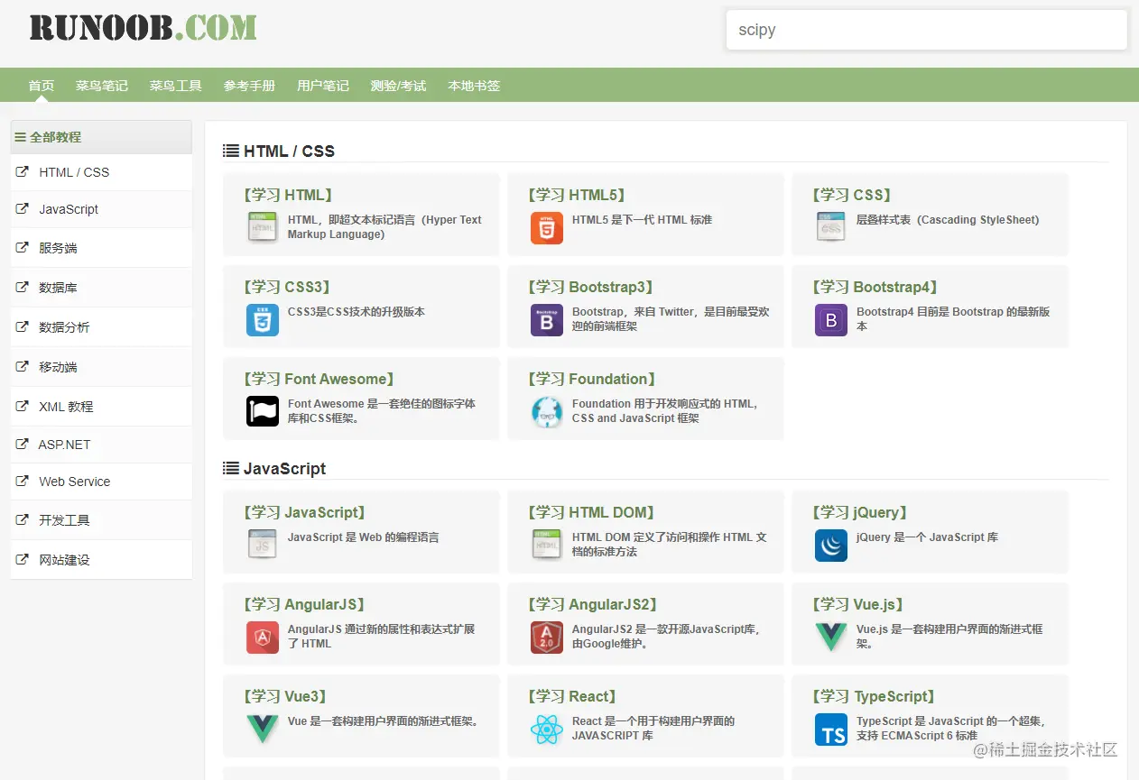This screenshot has width=1139, height=780.
Task: Click the HTML tutorial icon
Action: point(263,227)
